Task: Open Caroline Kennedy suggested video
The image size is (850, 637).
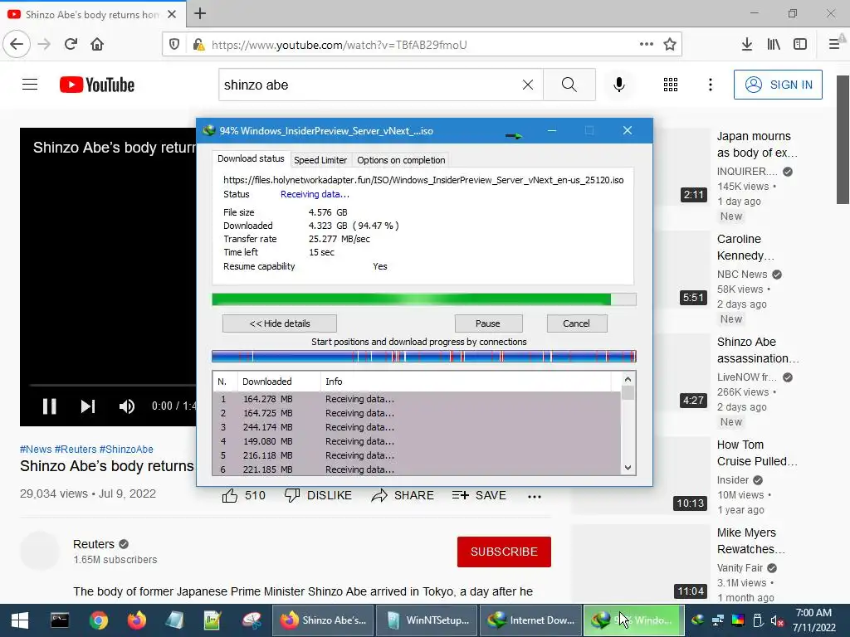Action: [745, 247]
